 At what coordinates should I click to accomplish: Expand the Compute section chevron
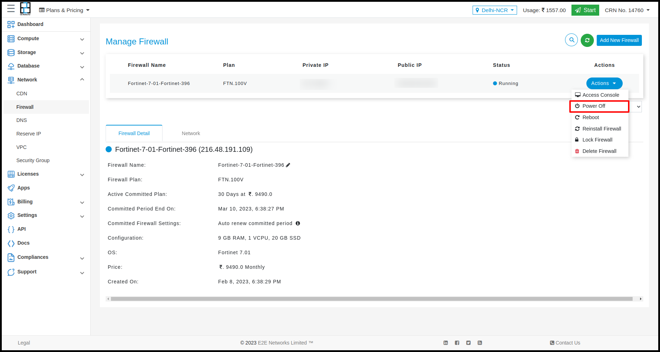click(82, 39)
